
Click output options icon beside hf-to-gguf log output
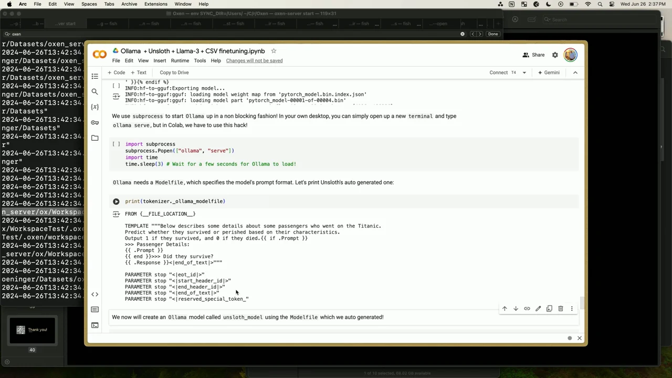click(x=116, y=96)
